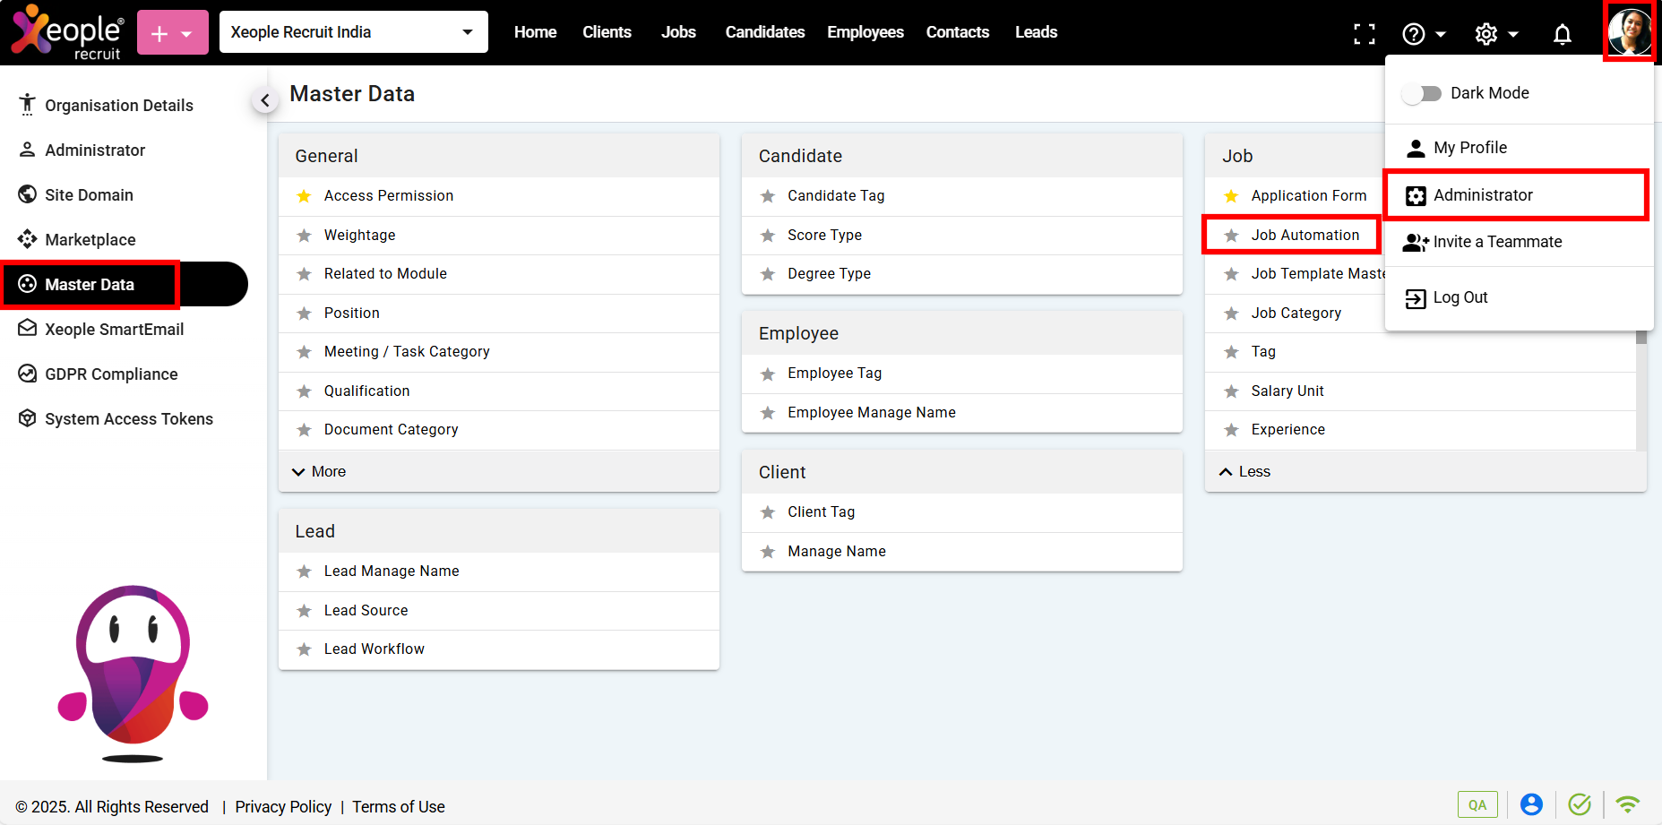Open the pink plus quick-add dropdown

(172, 33)
